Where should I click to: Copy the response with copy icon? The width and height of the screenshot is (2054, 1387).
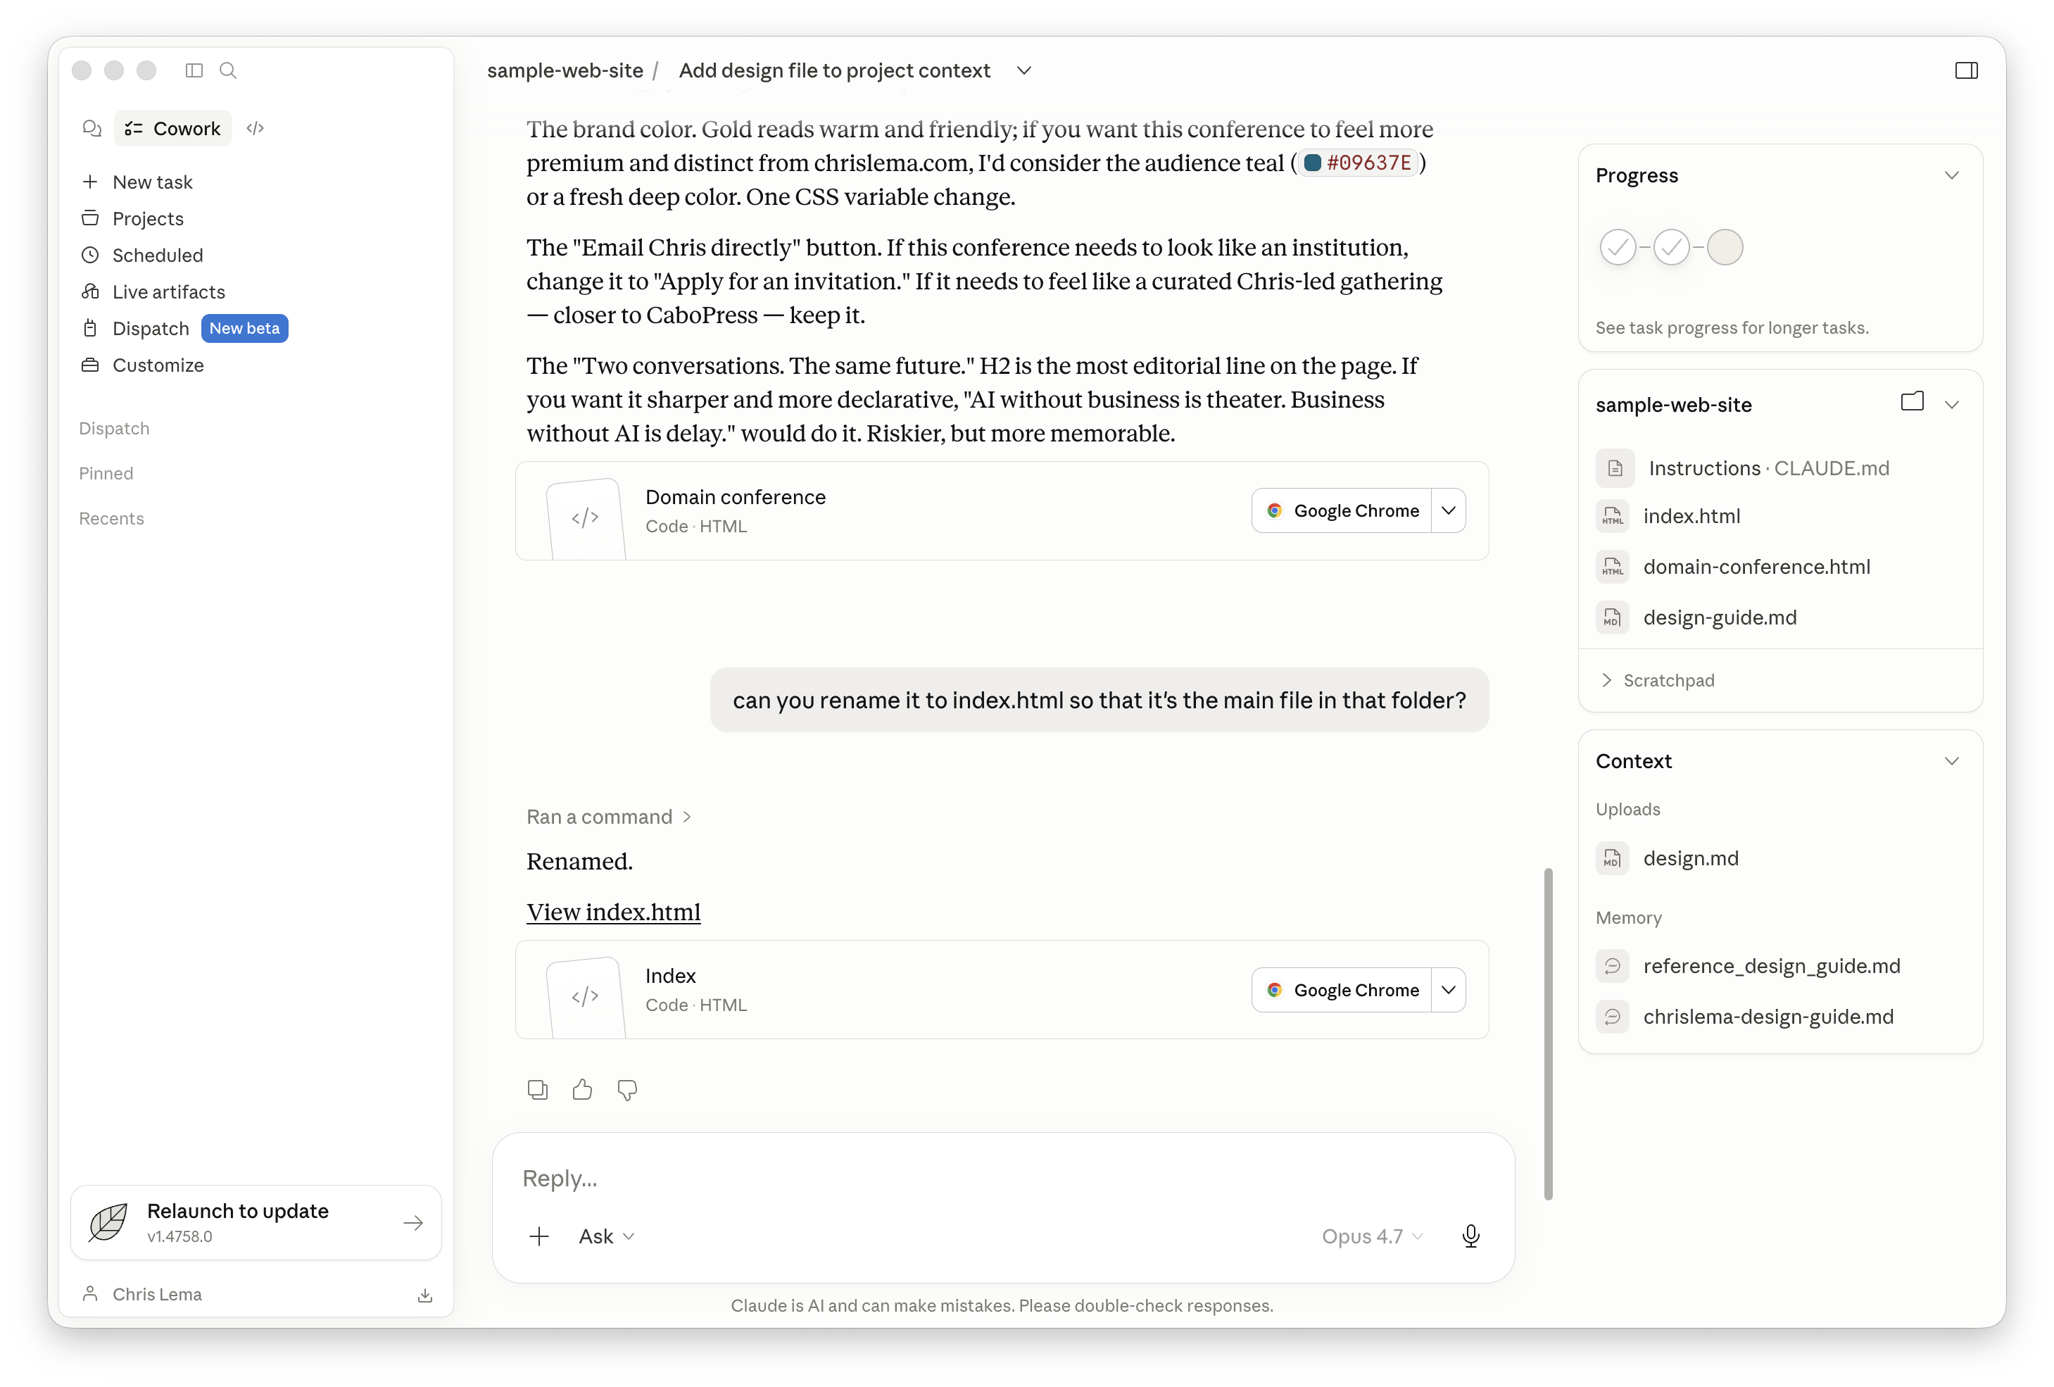coord(537,1089)
